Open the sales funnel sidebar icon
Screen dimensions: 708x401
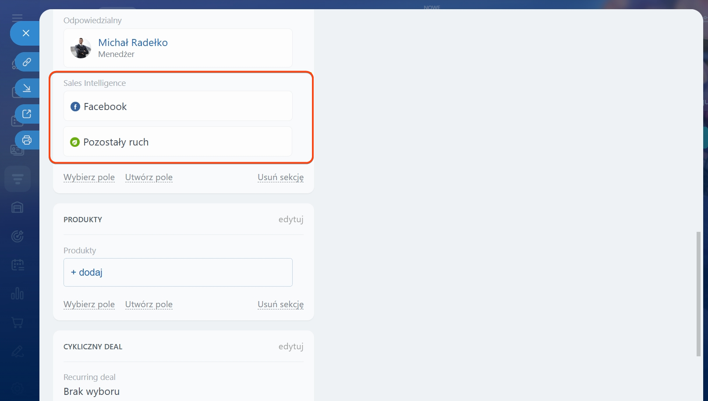pos(18,179)
